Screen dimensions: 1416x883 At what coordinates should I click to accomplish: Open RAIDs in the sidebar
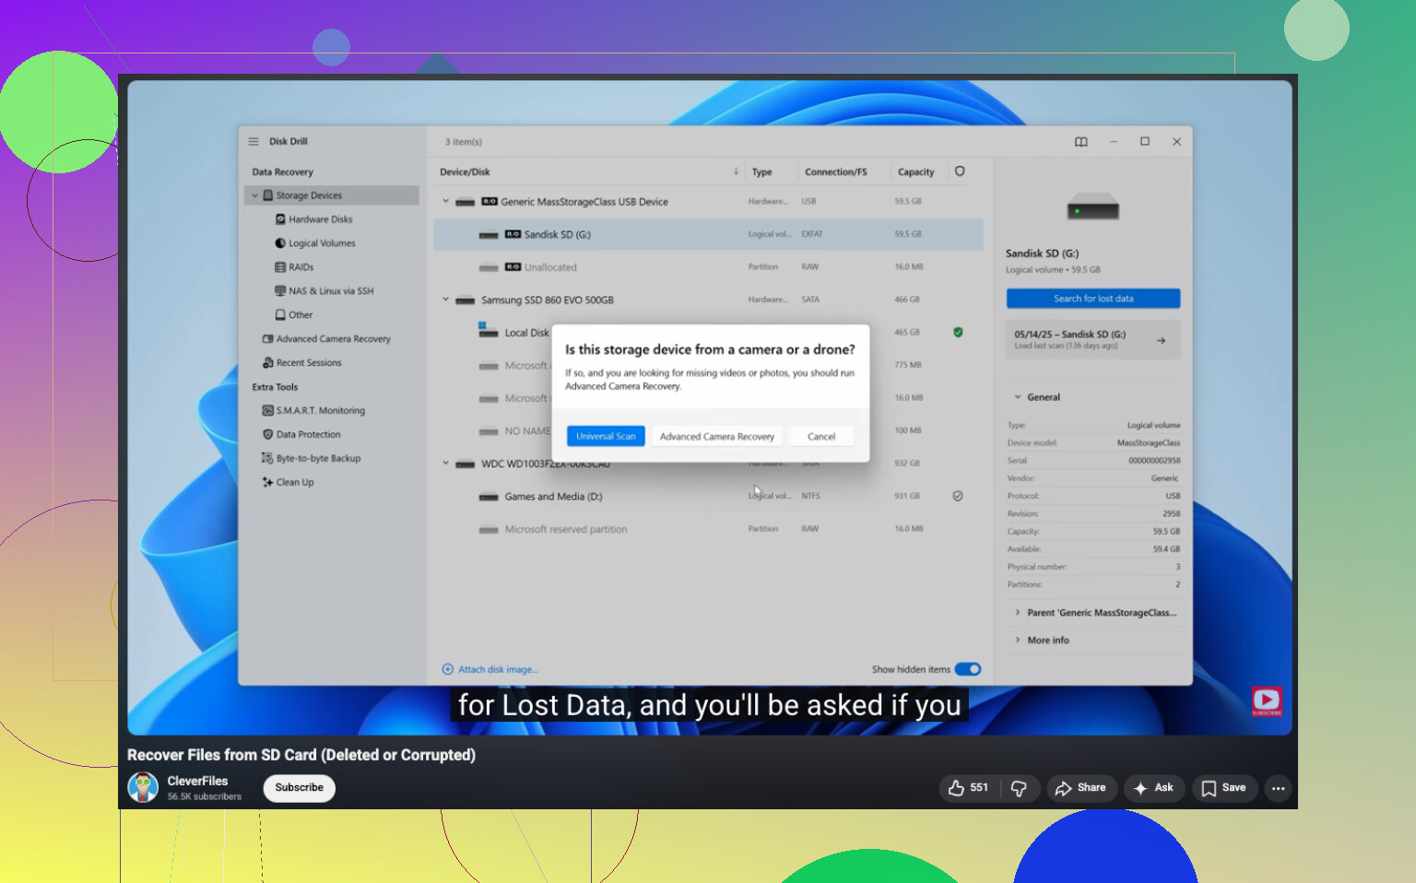pos(294,267)
